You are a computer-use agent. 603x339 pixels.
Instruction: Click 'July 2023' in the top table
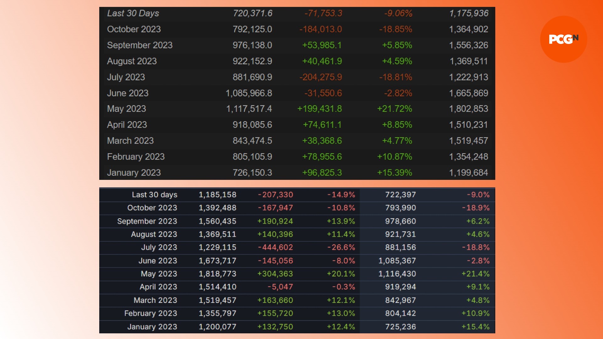pos(126,77)
